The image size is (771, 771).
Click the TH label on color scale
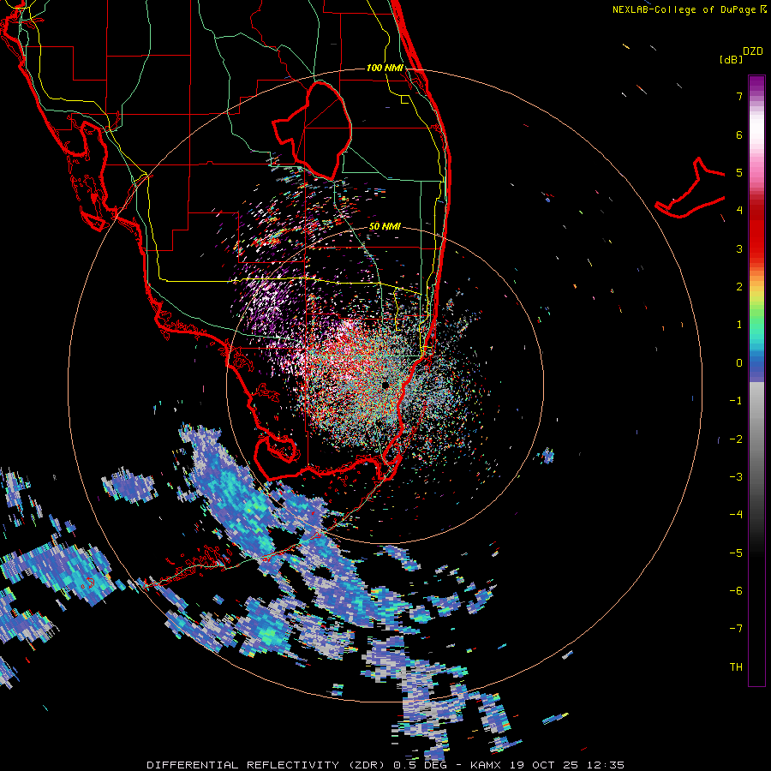(x=736, y=667)
